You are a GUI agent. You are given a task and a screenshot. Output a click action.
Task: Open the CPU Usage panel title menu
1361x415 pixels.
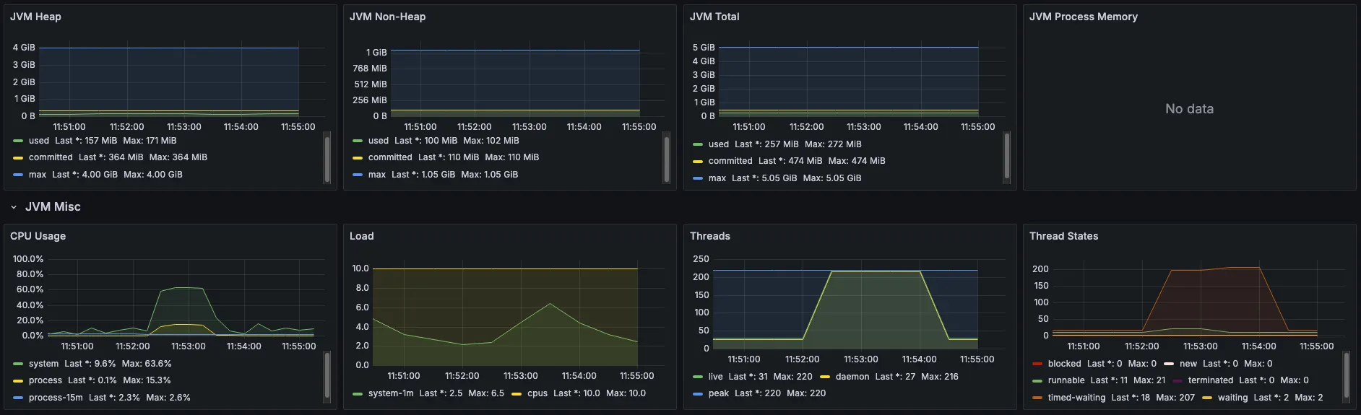coord(38,236)
